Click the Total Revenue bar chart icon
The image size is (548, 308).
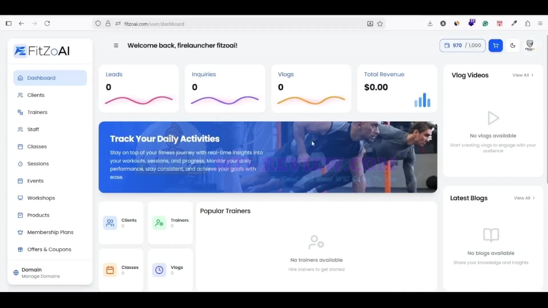tap(422, 100)
